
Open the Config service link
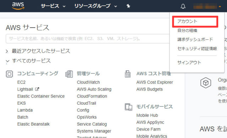click(x=83, y=110)
